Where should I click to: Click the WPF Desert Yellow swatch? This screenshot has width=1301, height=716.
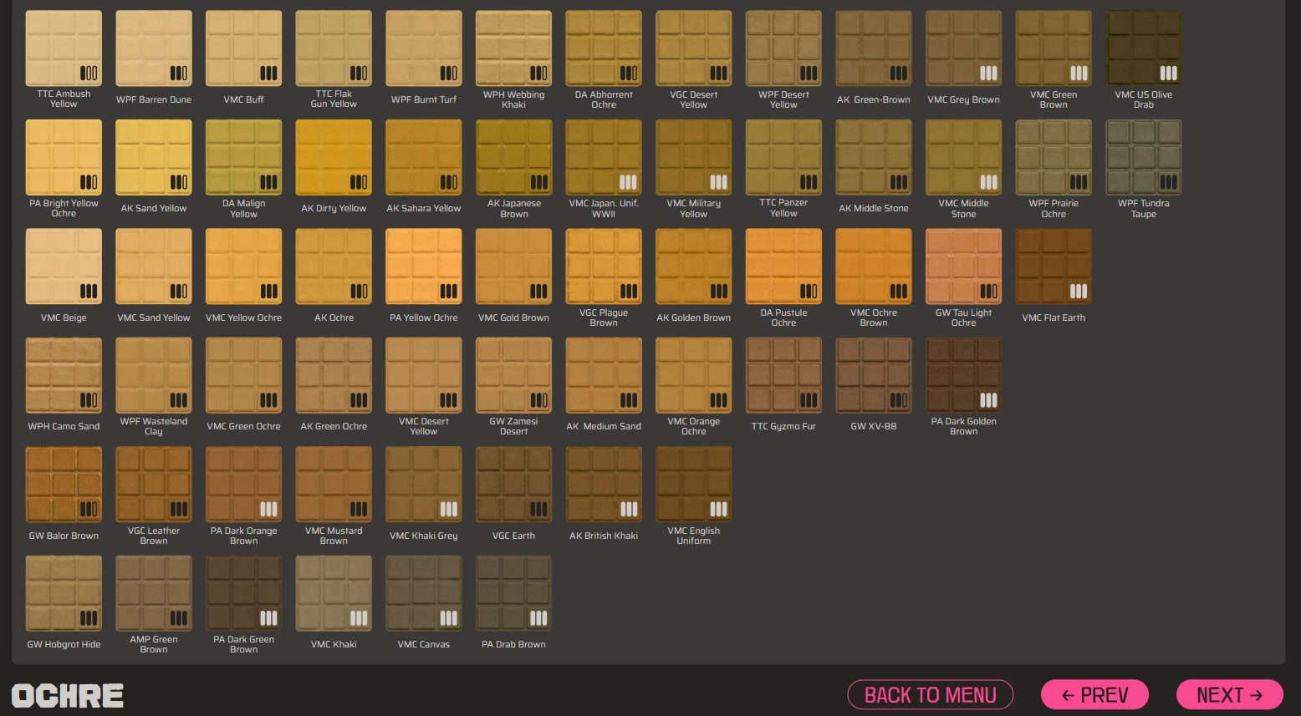pos(783,48)
